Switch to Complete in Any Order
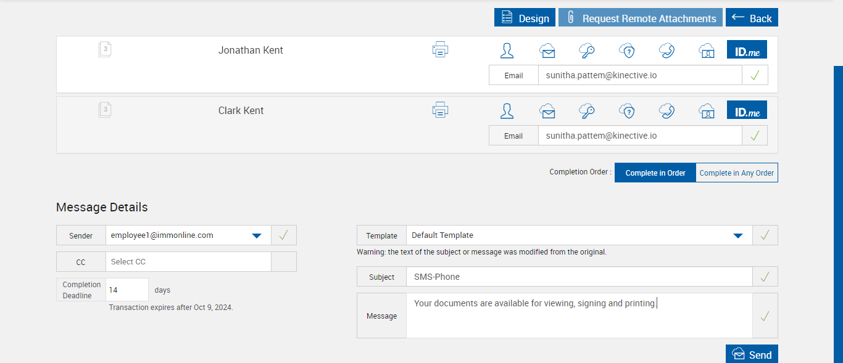 pyautogui.click(x=737, y=173)
